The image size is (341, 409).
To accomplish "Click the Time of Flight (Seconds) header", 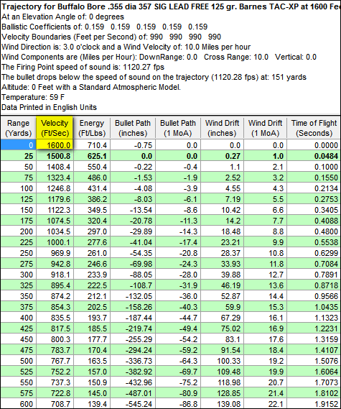I will pos(314,128).
